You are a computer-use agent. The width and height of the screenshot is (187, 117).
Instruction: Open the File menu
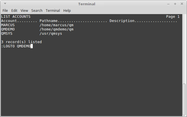tap(5, 11)
